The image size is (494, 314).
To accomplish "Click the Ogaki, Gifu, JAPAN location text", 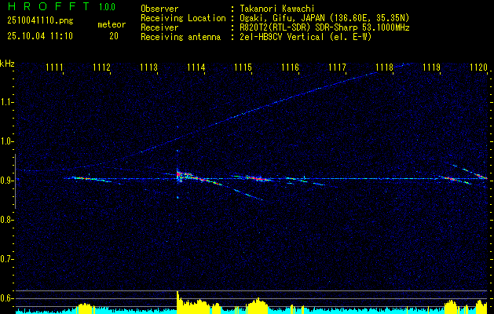I will tap(324, 18).
